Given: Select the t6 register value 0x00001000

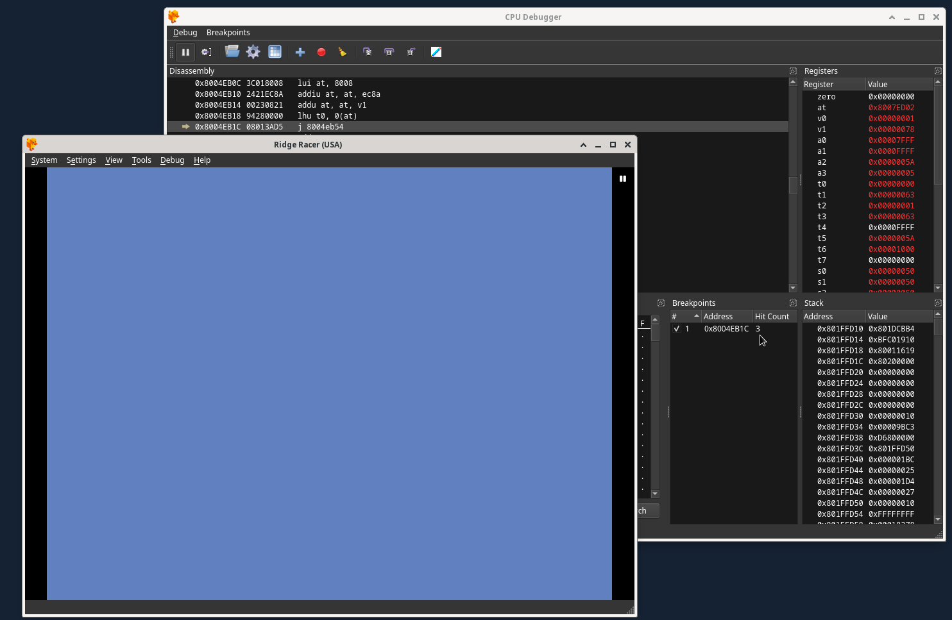Looking at the screenshot, I should [x=891, y=249].
